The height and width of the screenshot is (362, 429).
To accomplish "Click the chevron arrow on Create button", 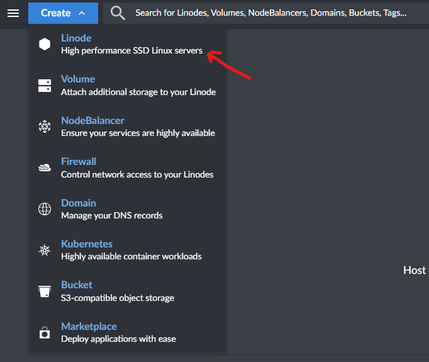I will (82, 13).
